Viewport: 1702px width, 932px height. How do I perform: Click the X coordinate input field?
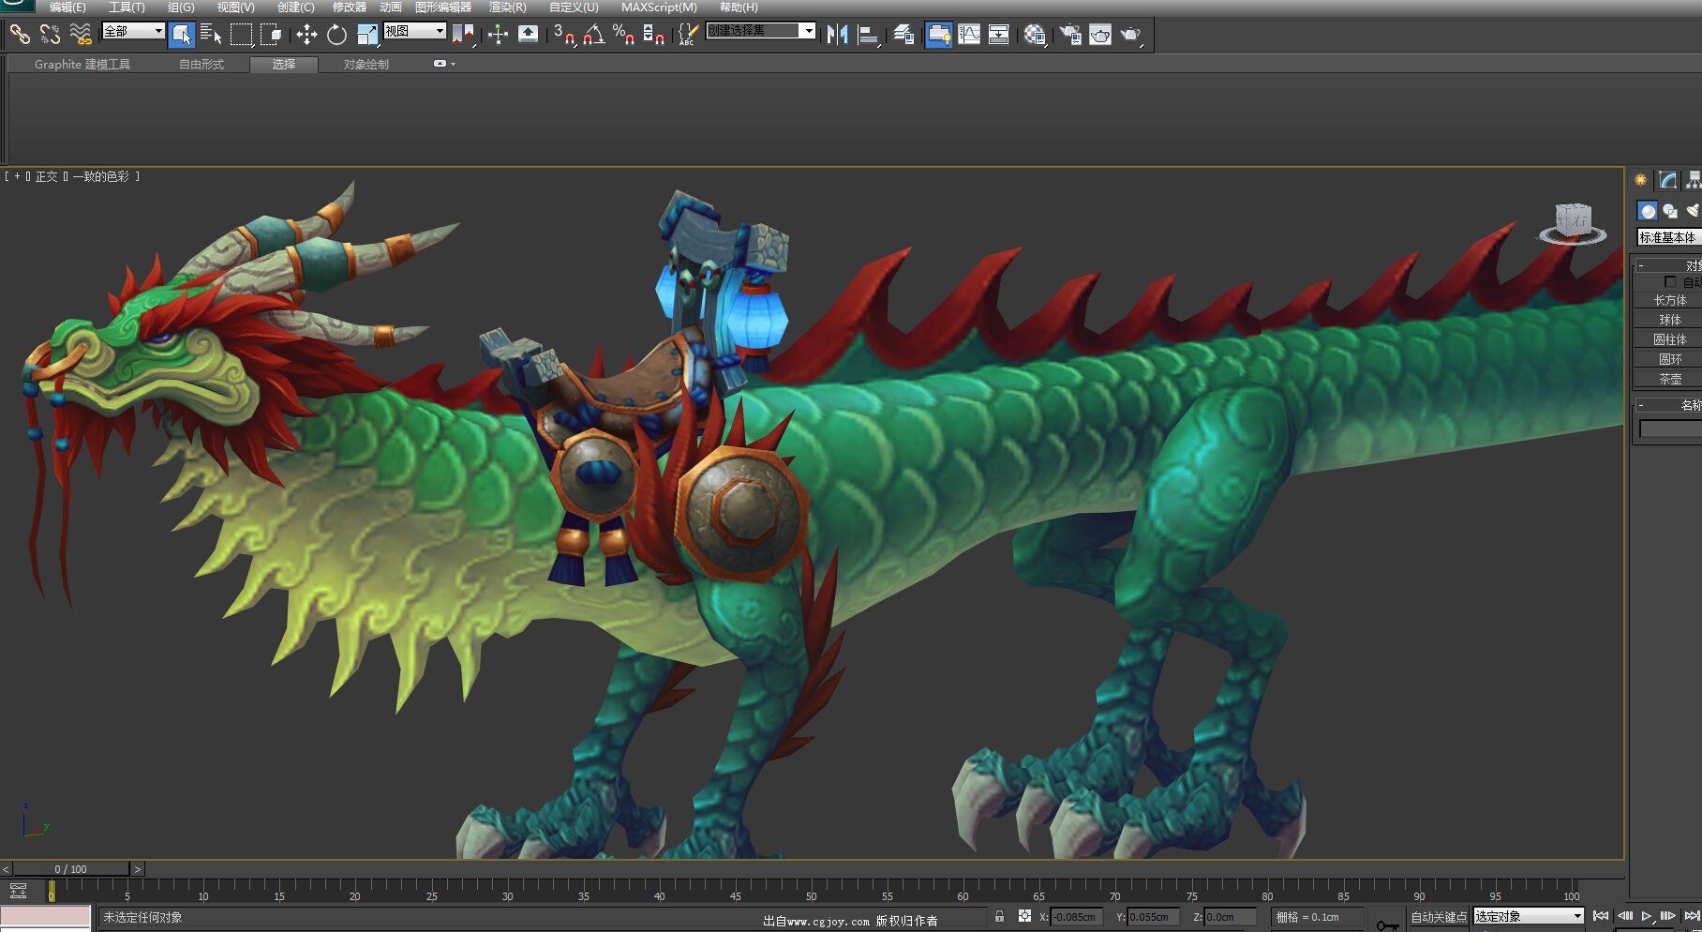tap(1076, 917)
